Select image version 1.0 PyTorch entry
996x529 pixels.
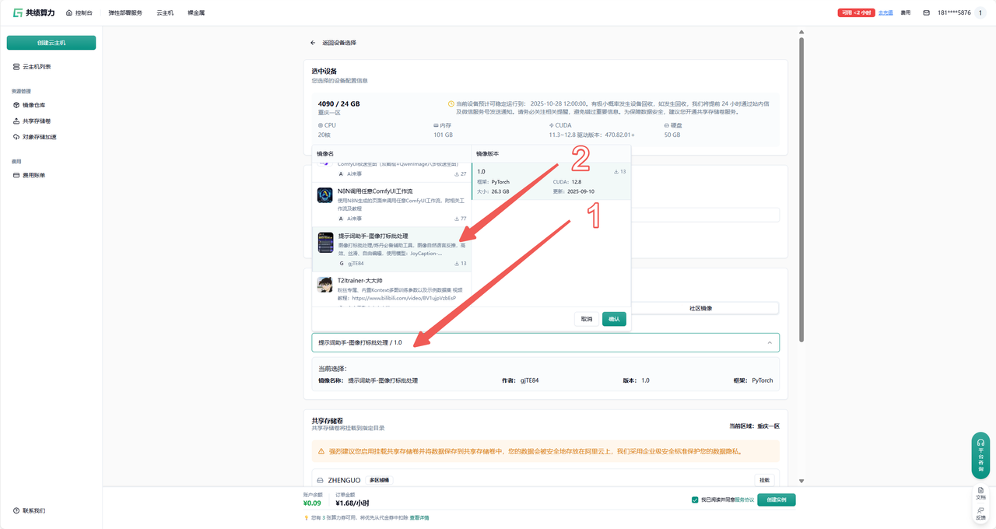coord(551,181)
